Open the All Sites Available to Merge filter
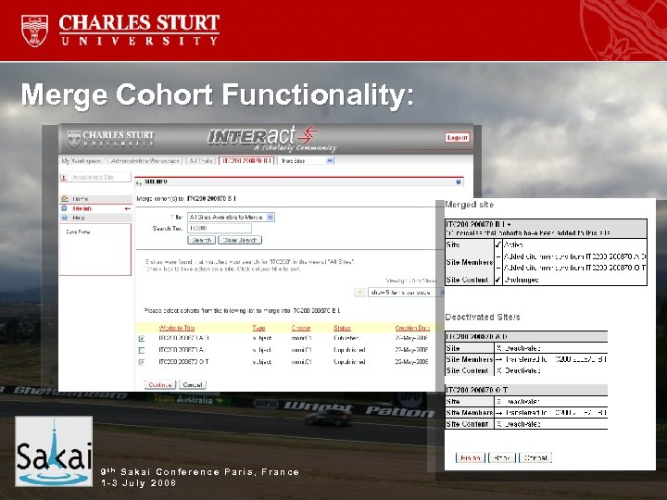Image resolution: width=667 pixels, height=500 pixels. [231, 217]
